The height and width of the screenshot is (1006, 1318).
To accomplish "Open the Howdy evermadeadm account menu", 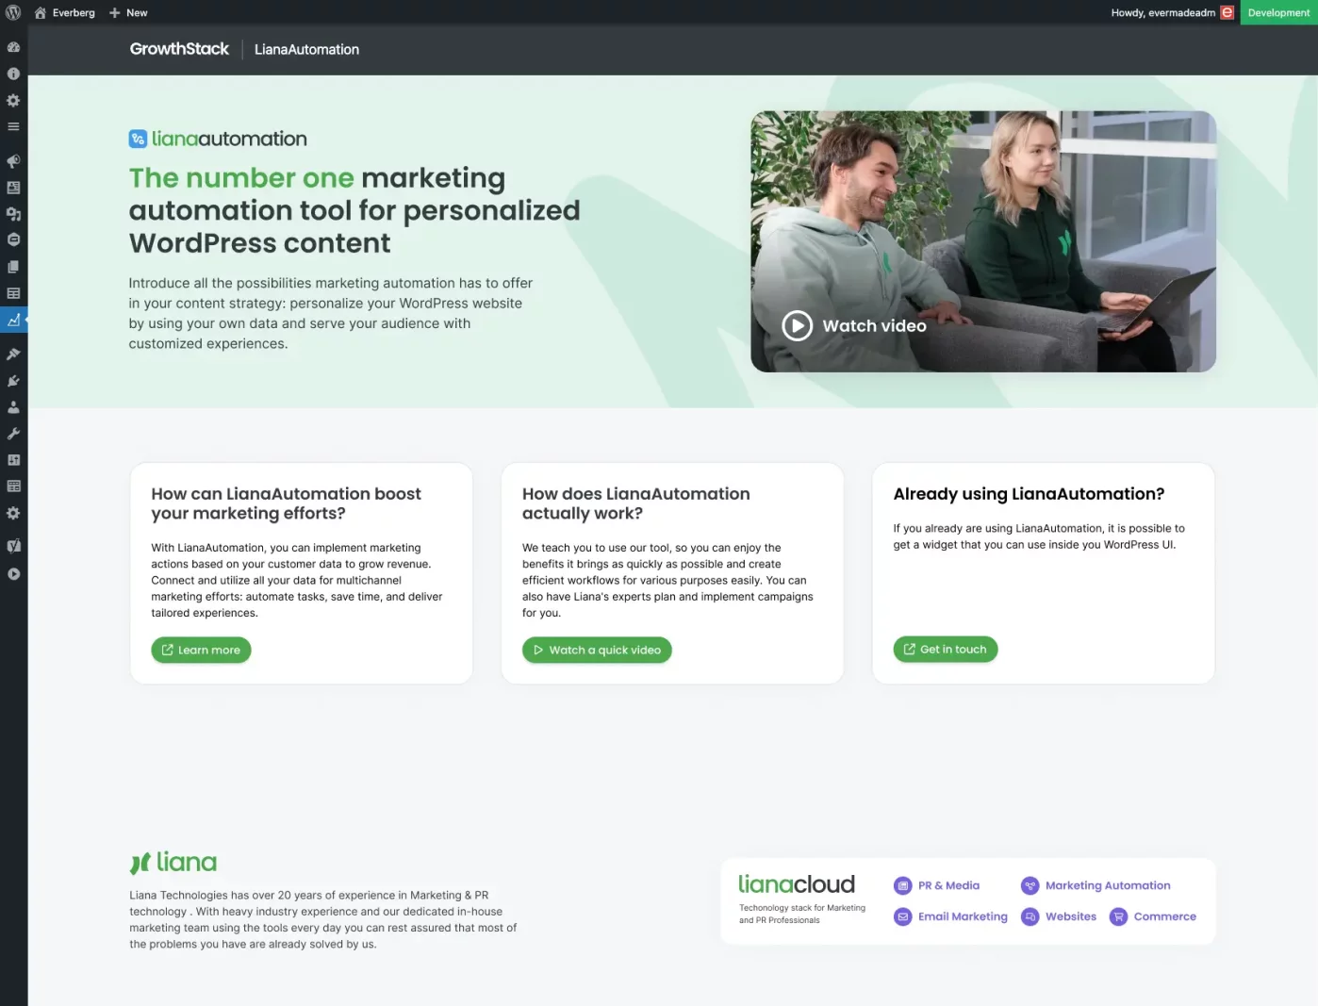I will point(1171,12).
